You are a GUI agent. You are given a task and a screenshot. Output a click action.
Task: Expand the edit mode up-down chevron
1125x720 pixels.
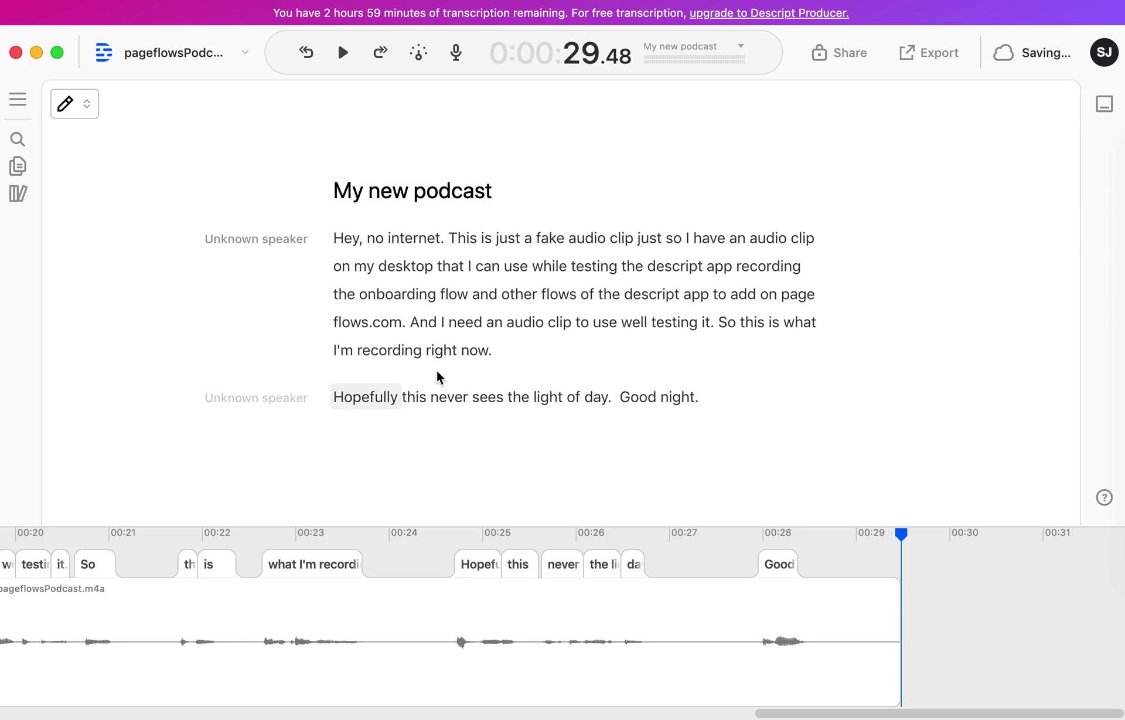(87, 104)
